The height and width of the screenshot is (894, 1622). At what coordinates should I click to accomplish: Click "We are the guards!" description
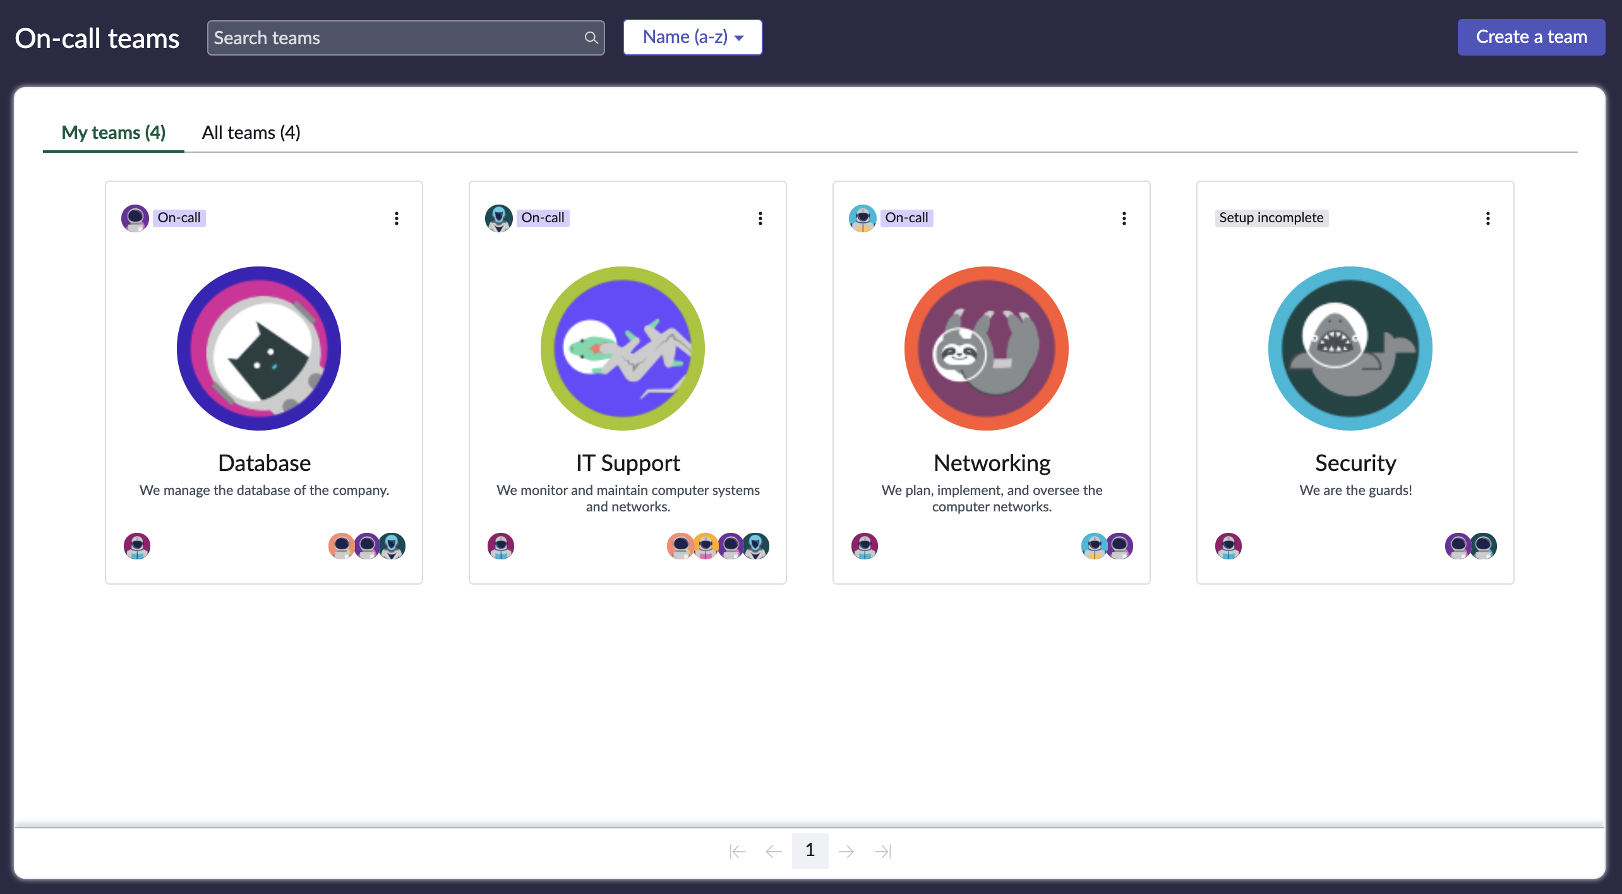tap(1355, 491)
